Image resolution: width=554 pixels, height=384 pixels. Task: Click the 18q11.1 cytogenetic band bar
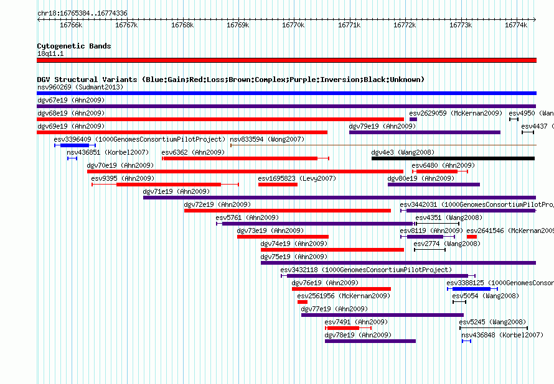click(286, 60)
